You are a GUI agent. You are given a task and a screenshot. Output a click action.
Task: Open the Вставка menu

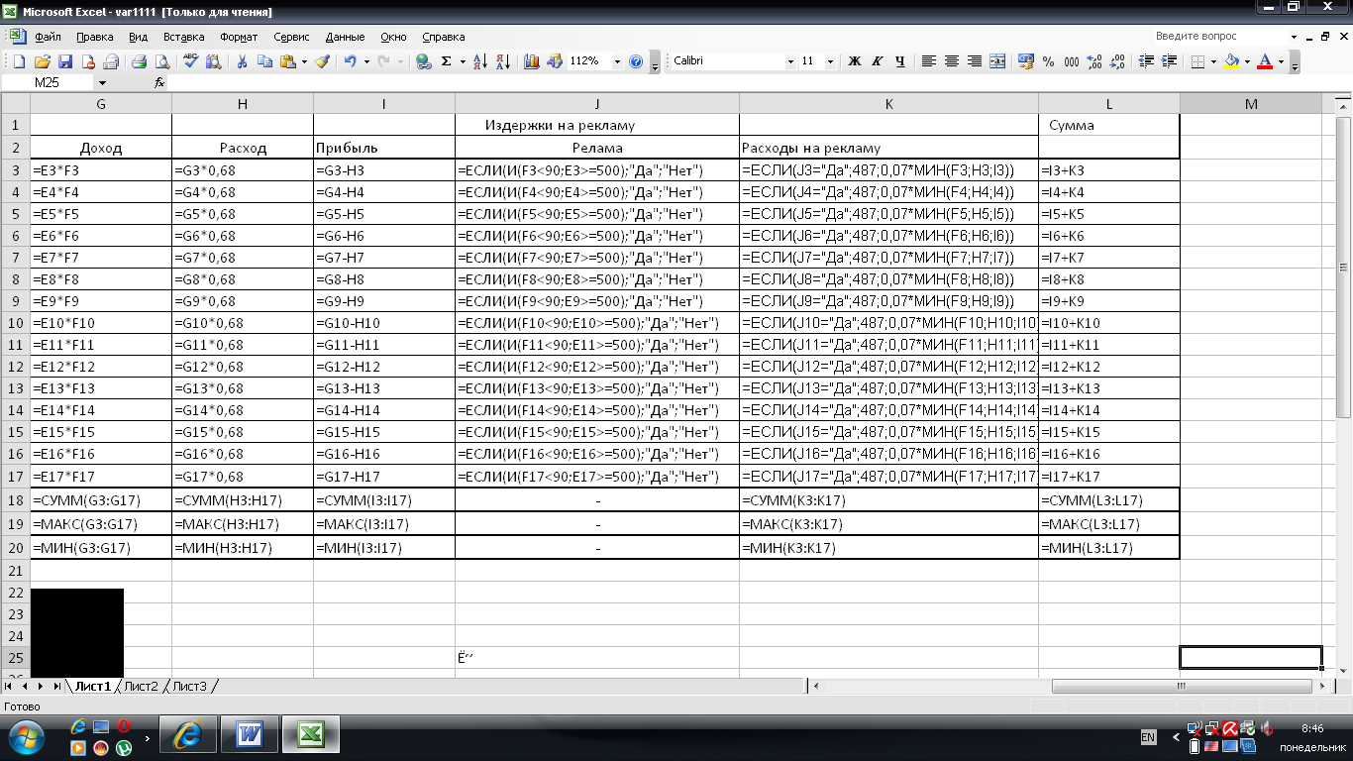tap(184, 37)
